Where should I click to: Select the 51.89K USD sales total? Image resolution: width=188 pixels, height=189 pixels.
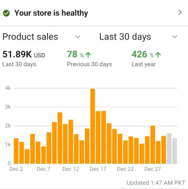24,54
